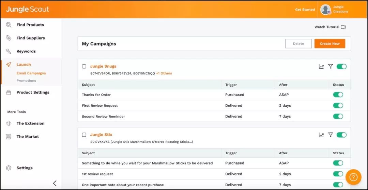Check the Jungle Snugs campaign checkbox
This screenshot has height=190, width=368.
(x=84, y=67)
